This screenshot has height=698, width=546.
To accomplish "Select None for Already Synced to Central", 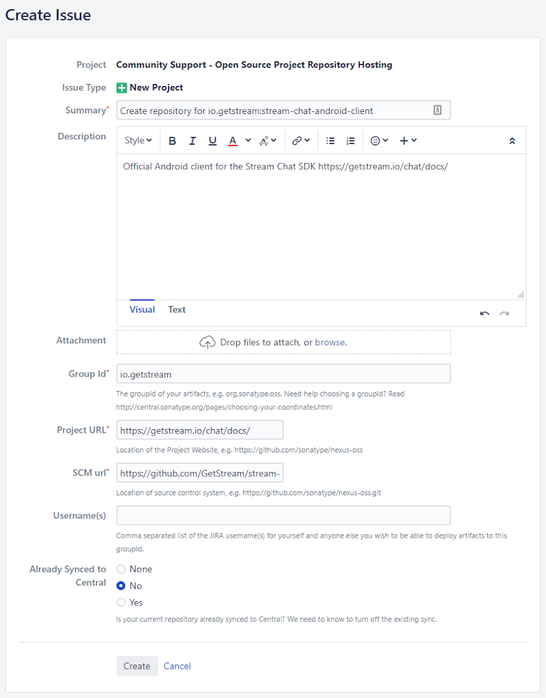I will tap(121, 568).
